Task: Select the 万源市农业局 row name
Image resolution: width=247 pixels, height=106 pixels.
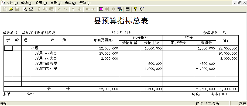Action: point(59,69)
